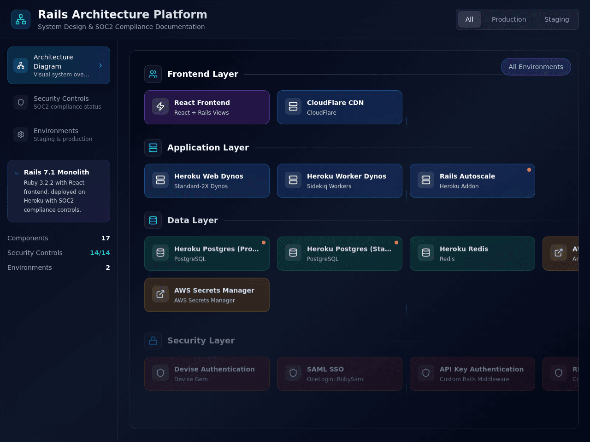Switch to the Production tab
590x442 pixels.
[509, 19]
